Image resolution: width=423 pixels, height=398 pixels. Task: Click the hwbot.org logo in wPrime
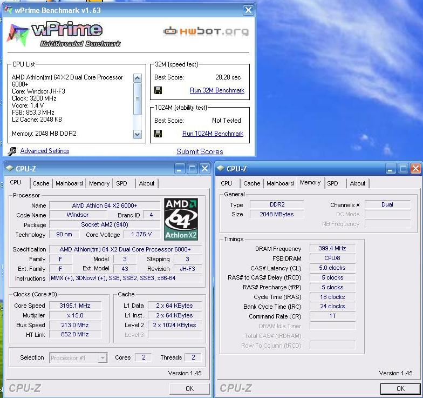[x=206, y=31]
